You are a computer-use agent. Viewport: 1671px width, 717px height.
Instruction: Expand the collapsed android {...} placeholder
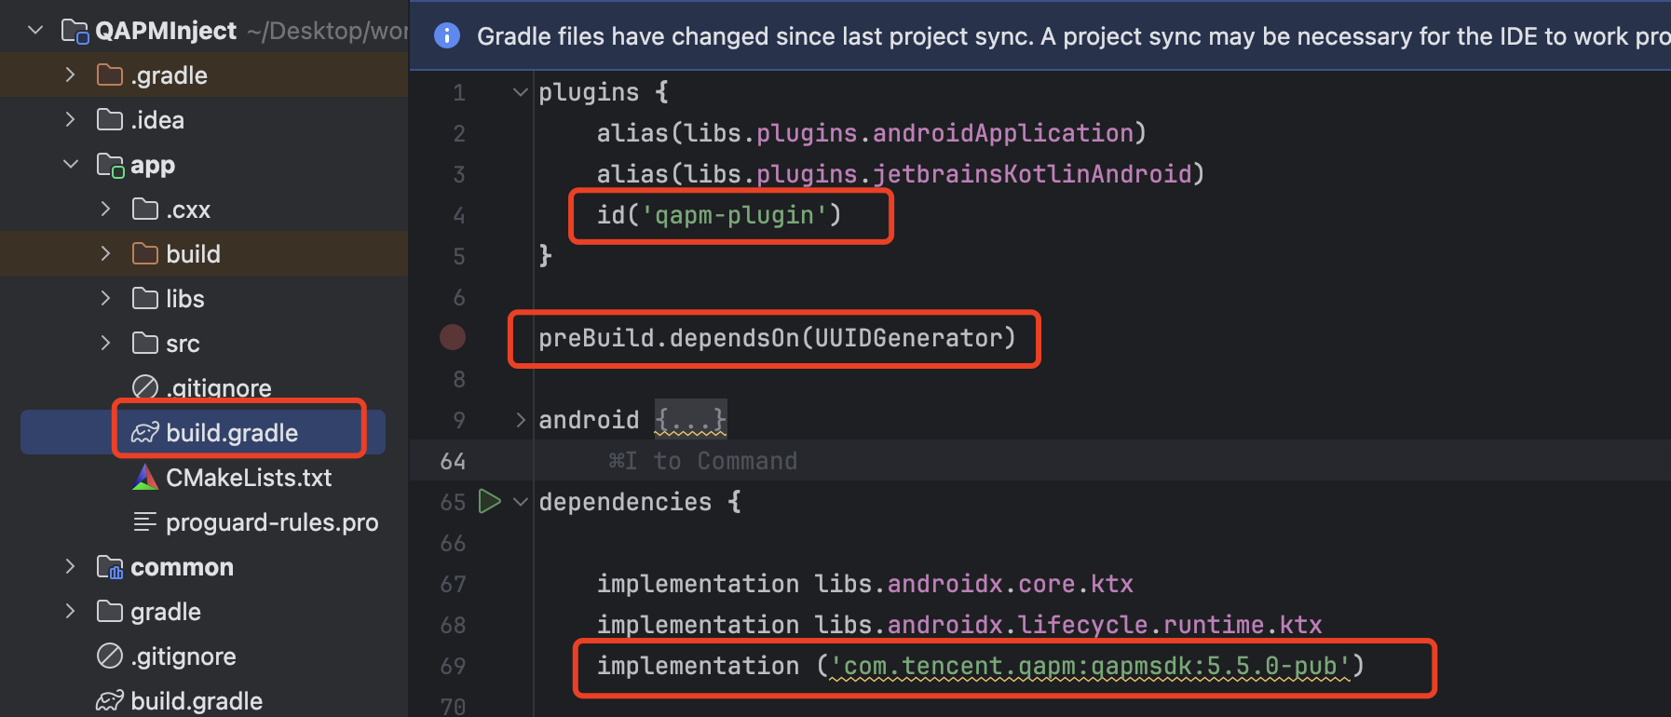tap(690, 419)
